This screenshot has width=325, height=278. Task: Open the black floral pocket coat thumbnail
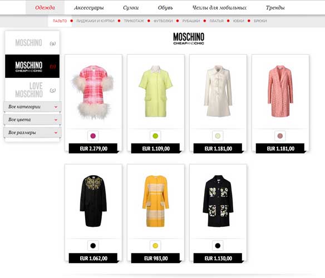click(218, 201)
